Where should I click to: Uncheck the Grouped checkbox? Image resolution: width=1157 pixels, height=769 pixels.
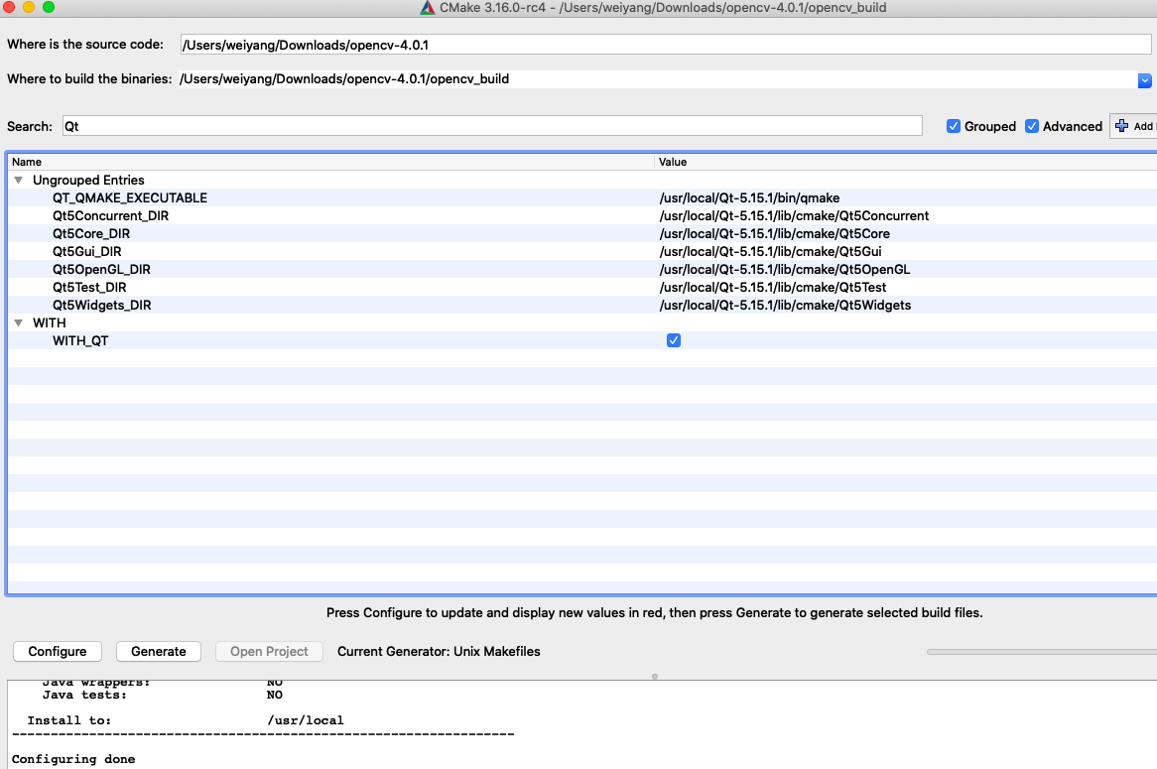coord(954,126)
